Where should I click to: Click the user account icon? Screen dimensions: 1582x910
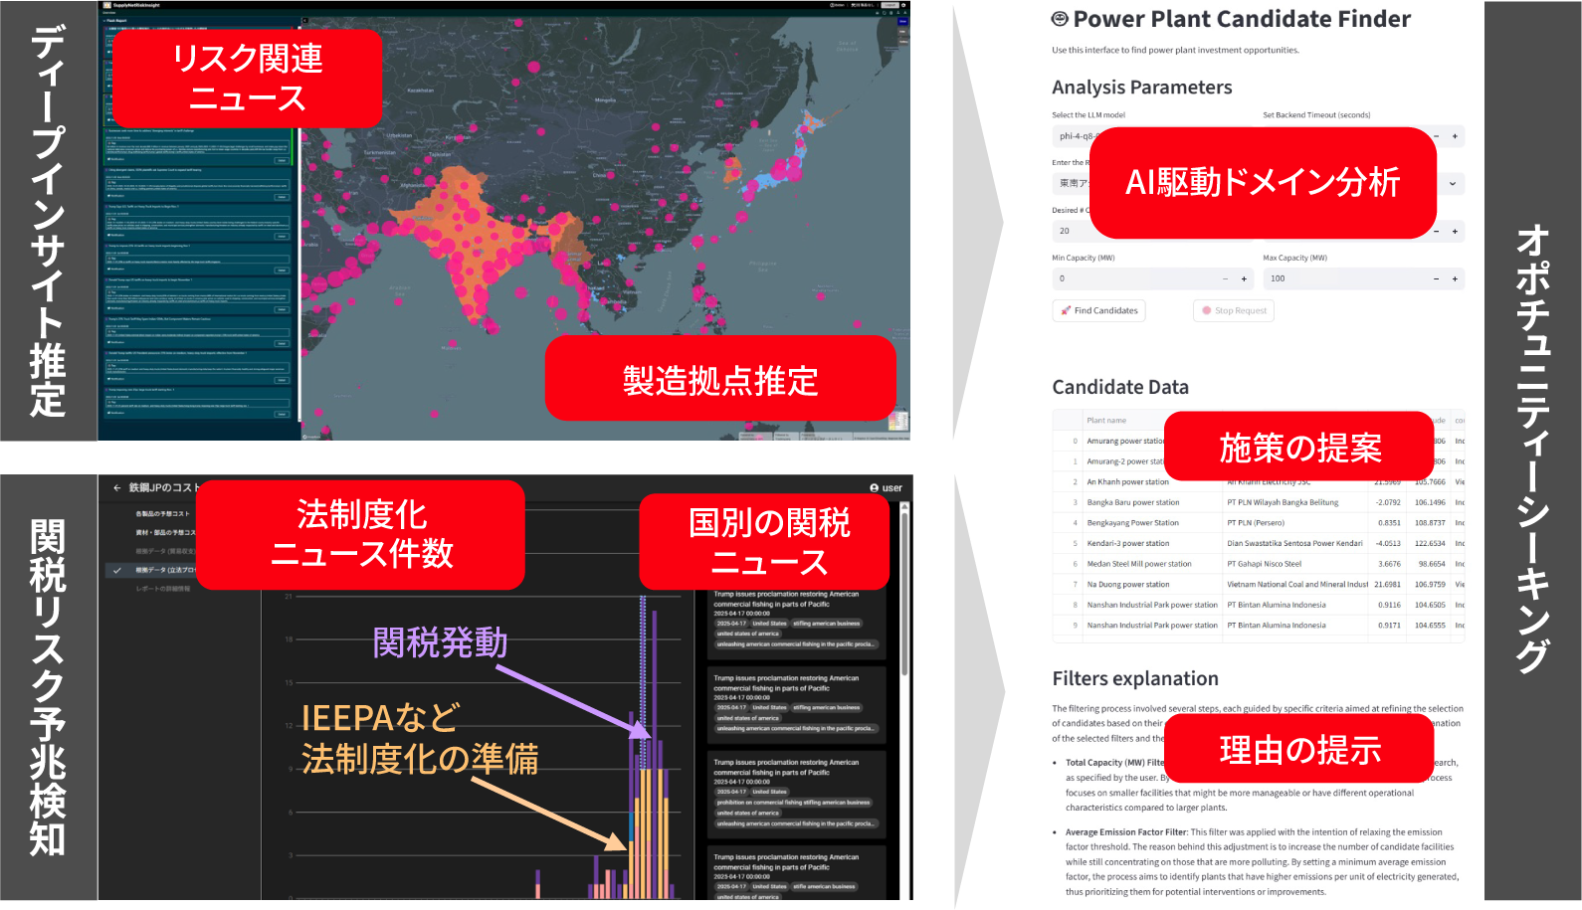click(874, 488)
